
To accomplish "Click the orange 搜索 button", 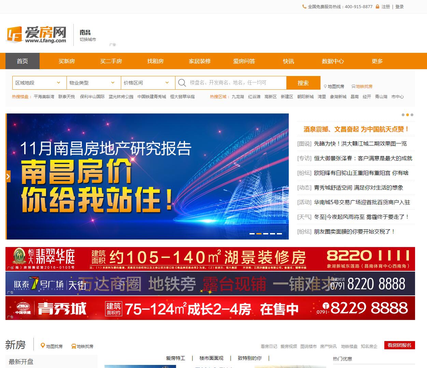I will [x=303, y=83].
